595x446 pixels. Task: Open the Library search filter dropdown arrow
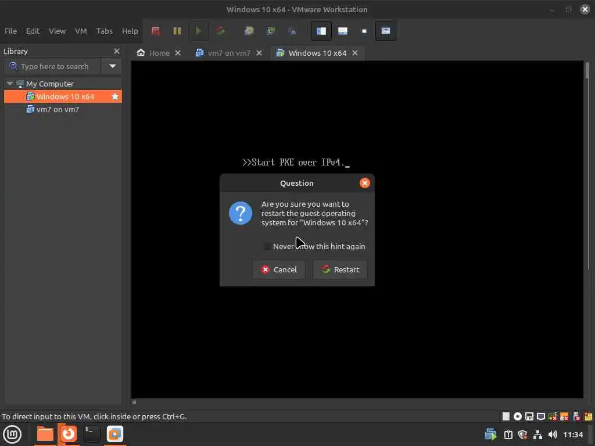(112, 66)
